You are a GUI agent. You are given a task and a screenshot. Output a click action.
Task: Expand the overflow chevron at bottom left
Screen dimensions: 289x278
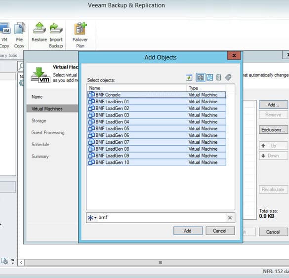tap(12, 261)
